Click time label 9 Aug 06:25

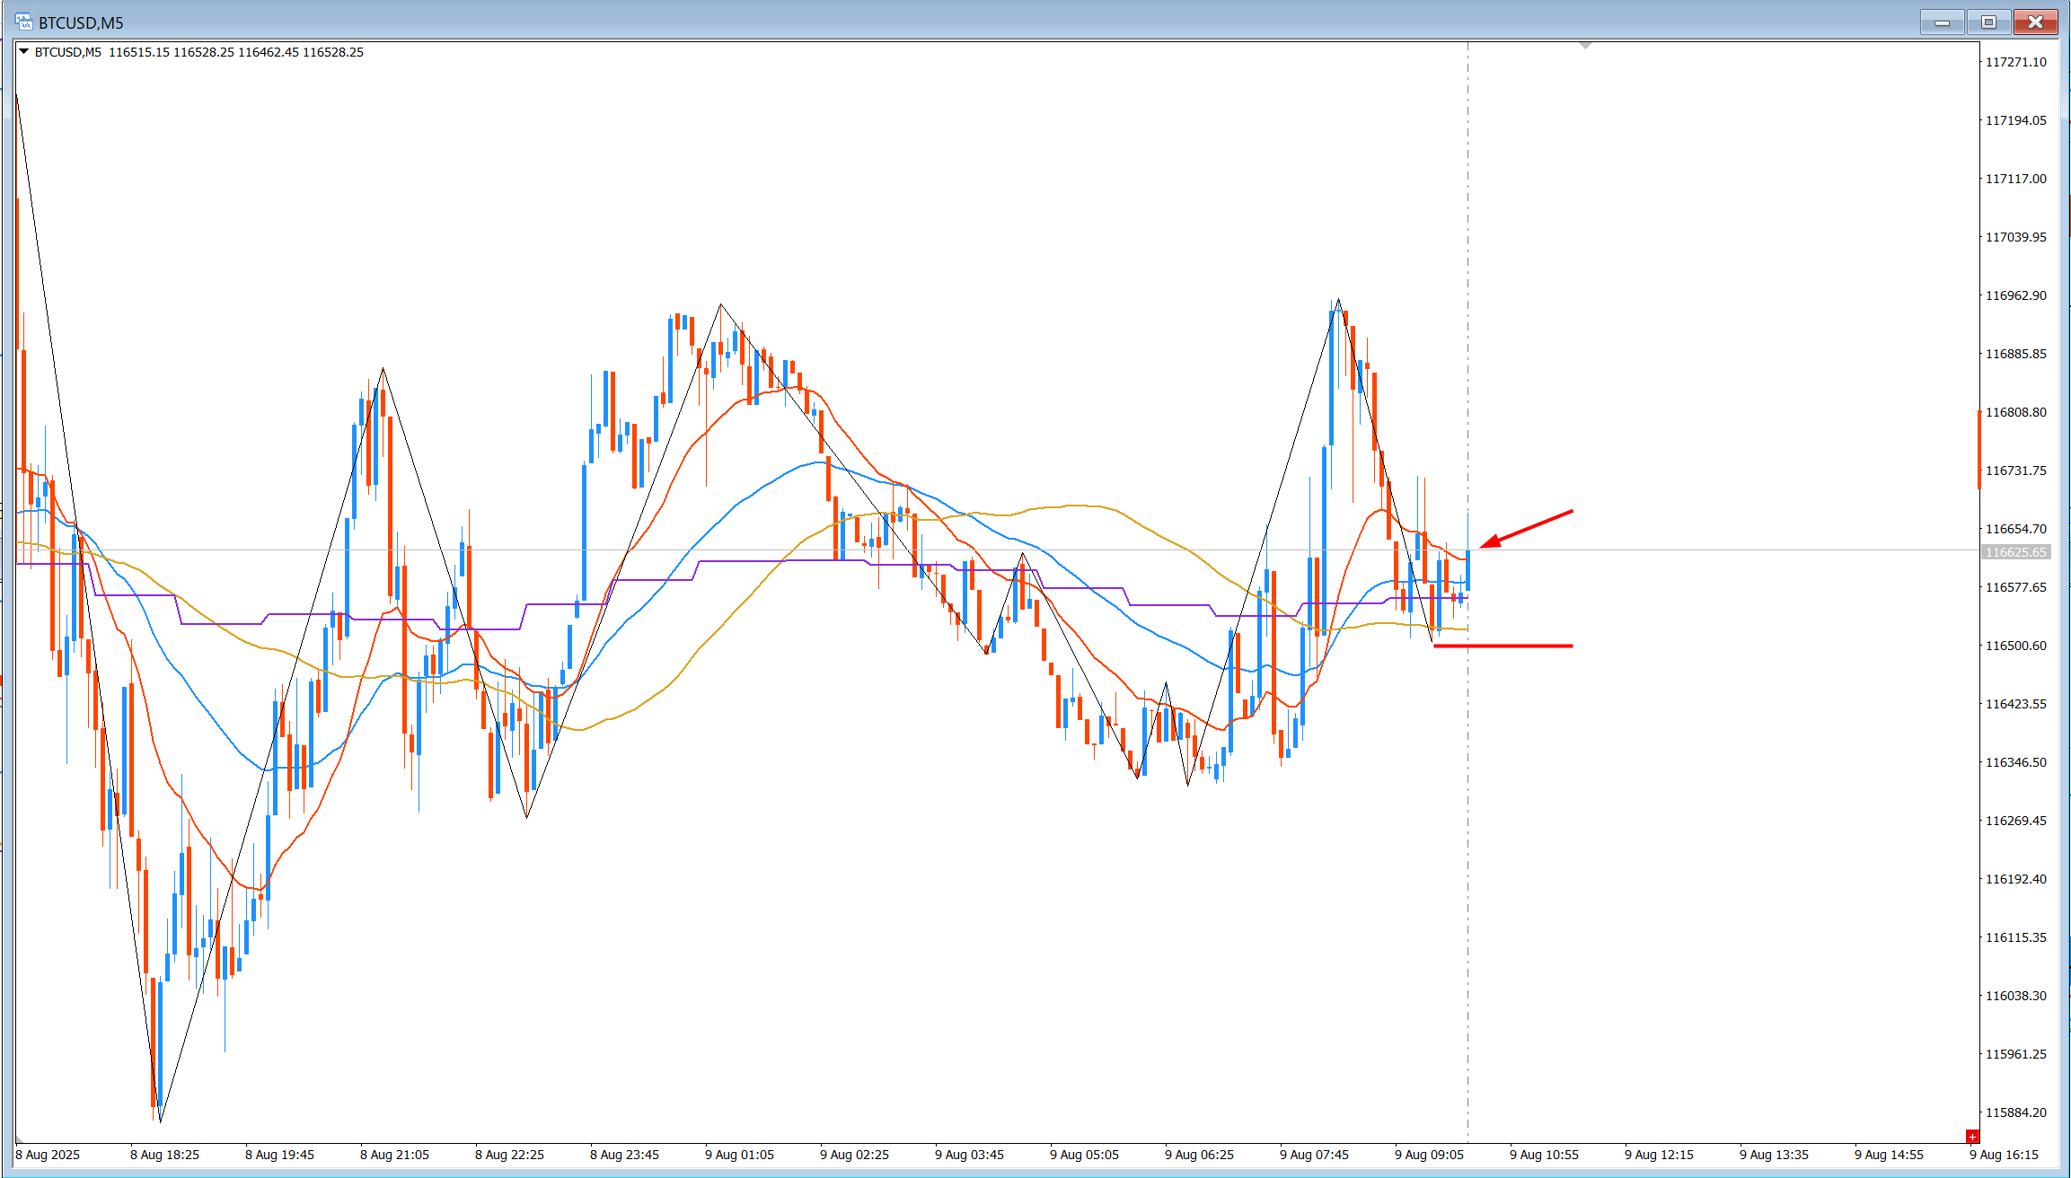(1199, 1155)
